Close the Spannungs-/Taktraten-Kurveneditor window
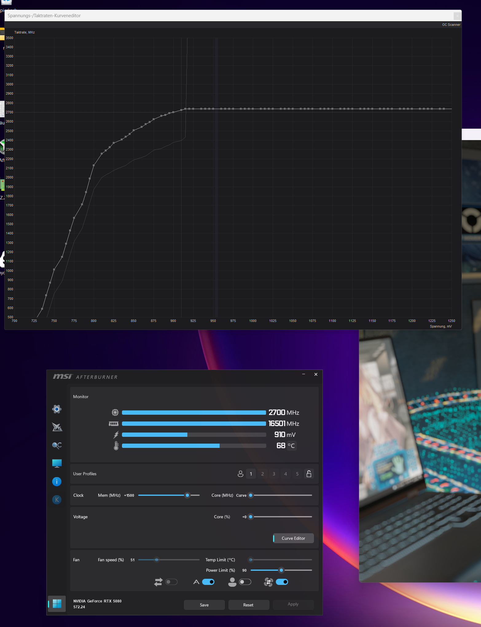The image size is (481, 627). coord(457,16)
